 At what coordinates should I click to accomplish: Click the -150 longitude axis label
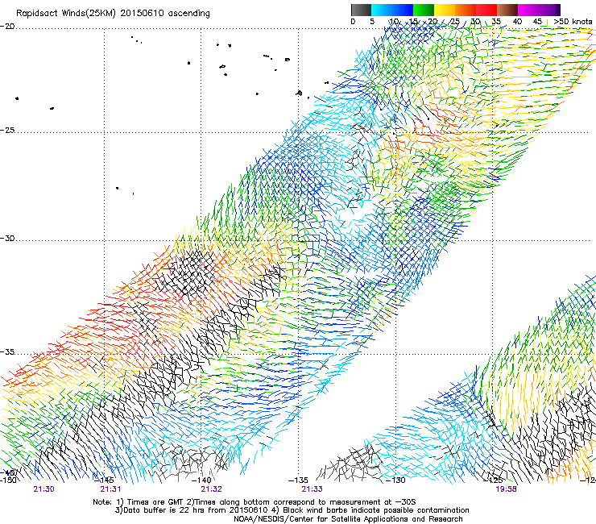8,480
